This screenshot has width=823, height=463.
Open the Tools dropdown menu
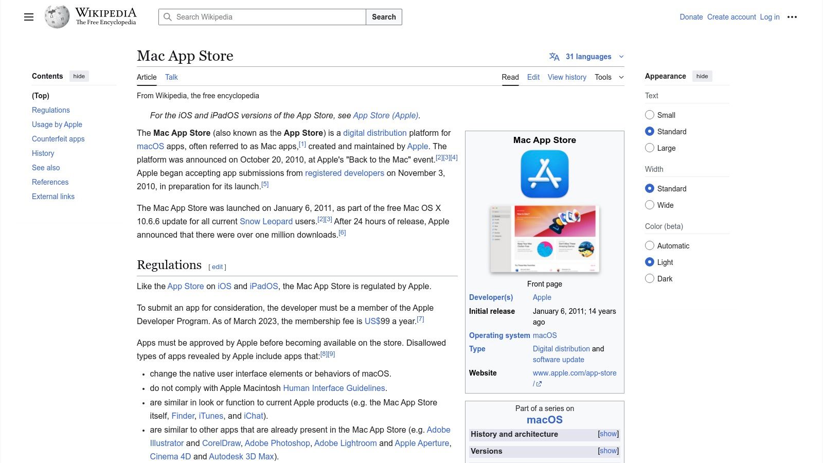609,77
